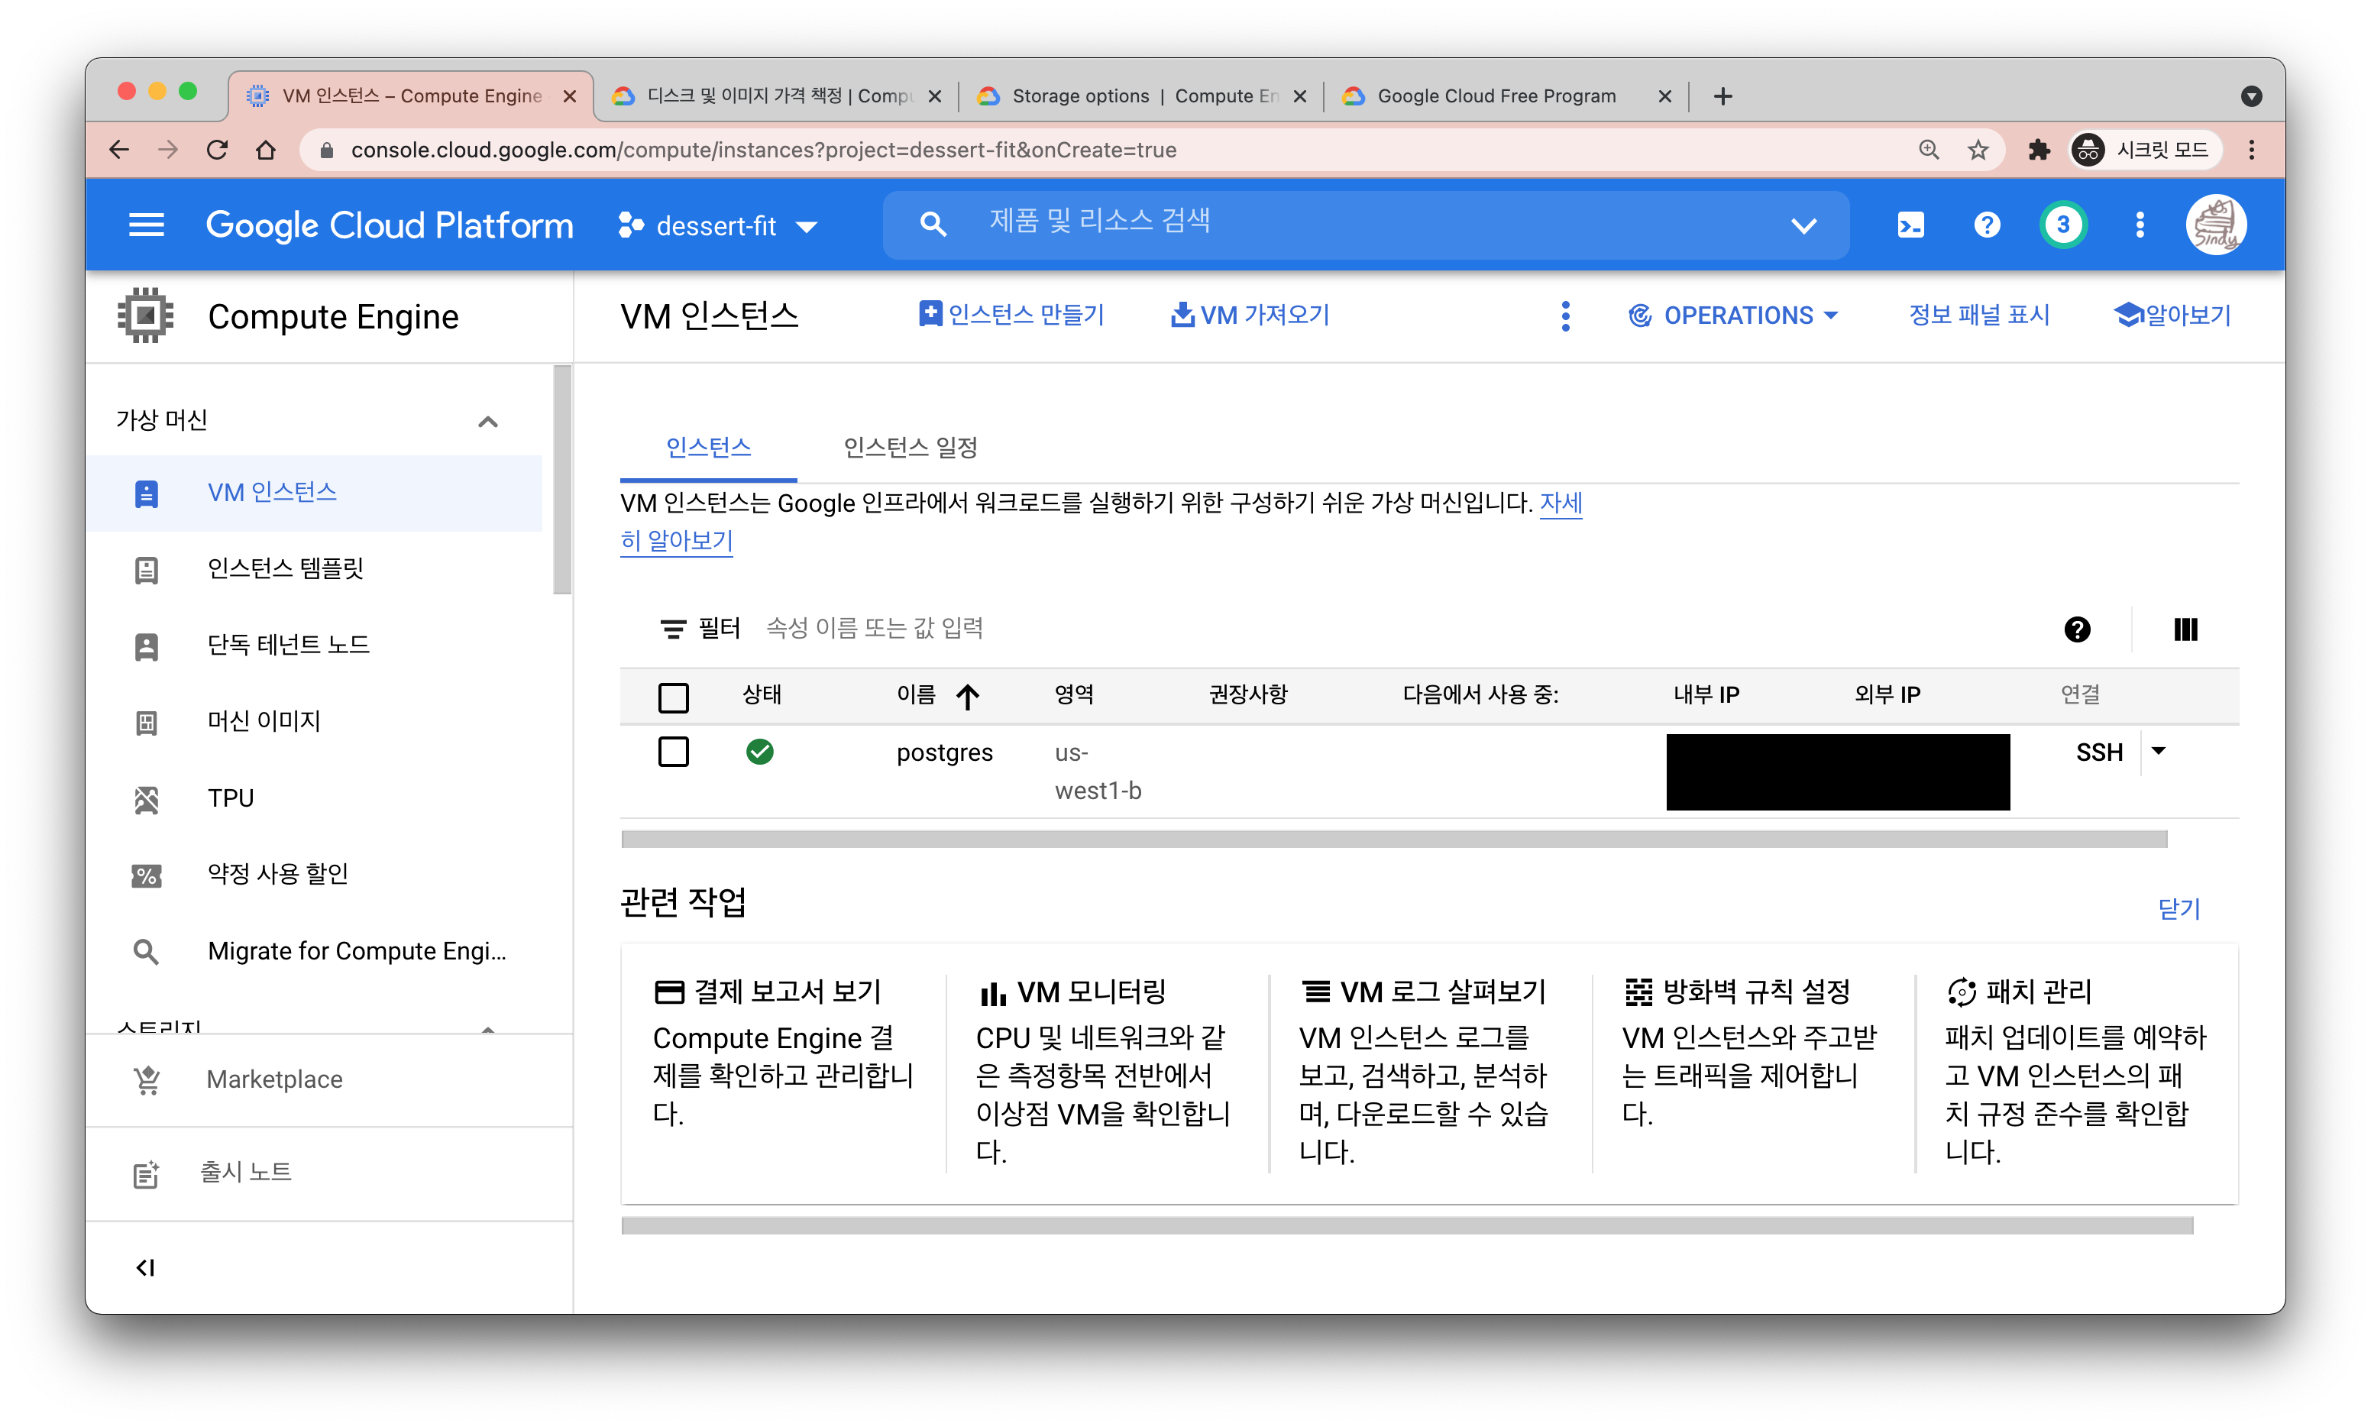Click VM 가져오기 button
The height and width of the screenshot is (1427, 2371).
pos(1249,315)
